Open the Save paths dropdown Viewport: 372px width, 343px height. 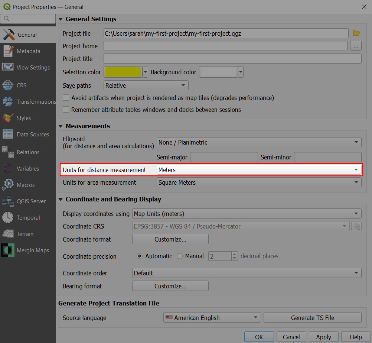coord(146,85)
